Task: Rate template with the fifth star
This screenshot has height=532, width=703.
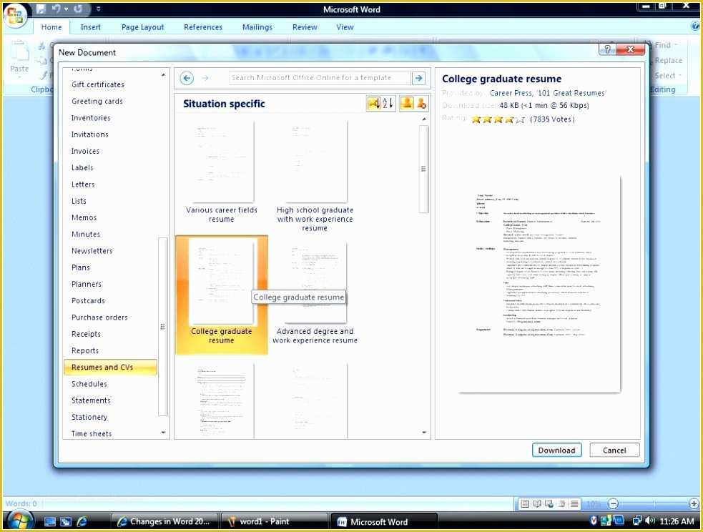Action: [520, 119]
